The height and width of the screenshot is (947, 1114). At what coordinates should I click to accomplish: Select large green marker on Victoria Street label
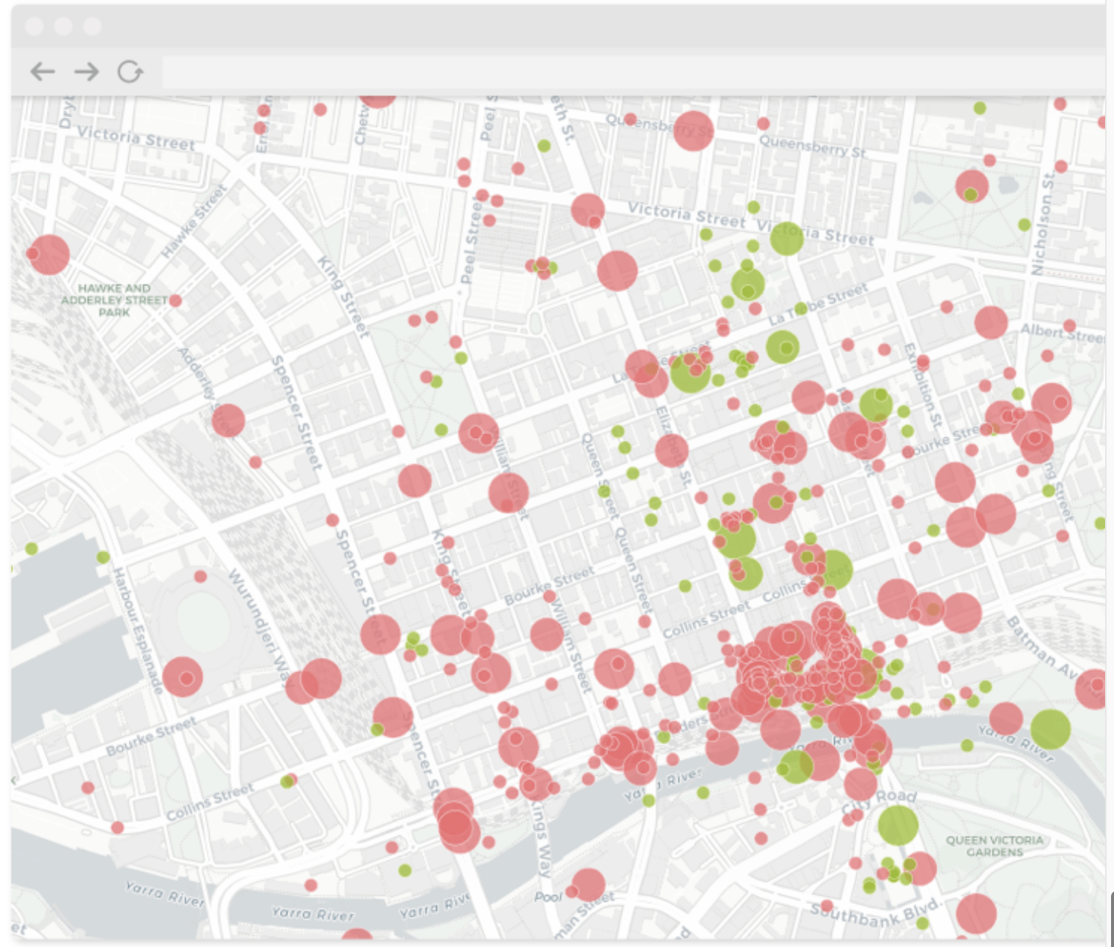click(787, 238)
